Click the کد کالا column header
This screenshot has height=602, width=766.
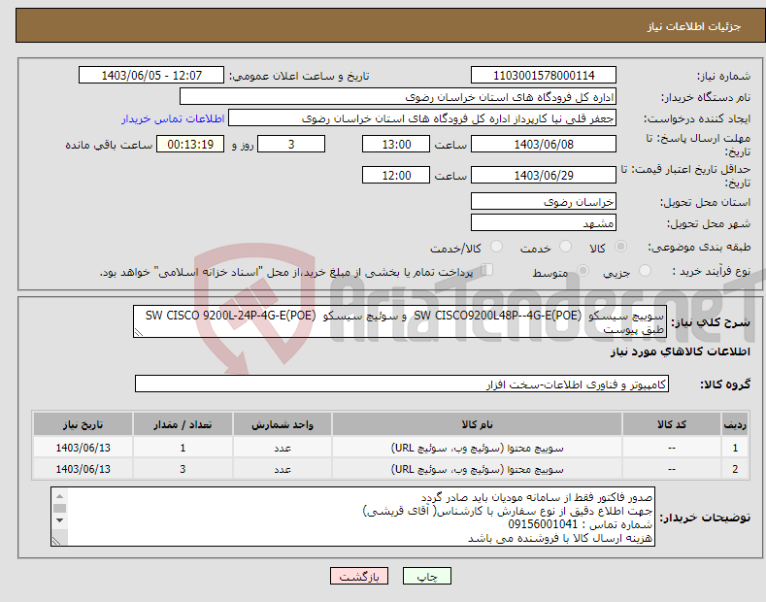pyautogui.click(x=671, y=424)
